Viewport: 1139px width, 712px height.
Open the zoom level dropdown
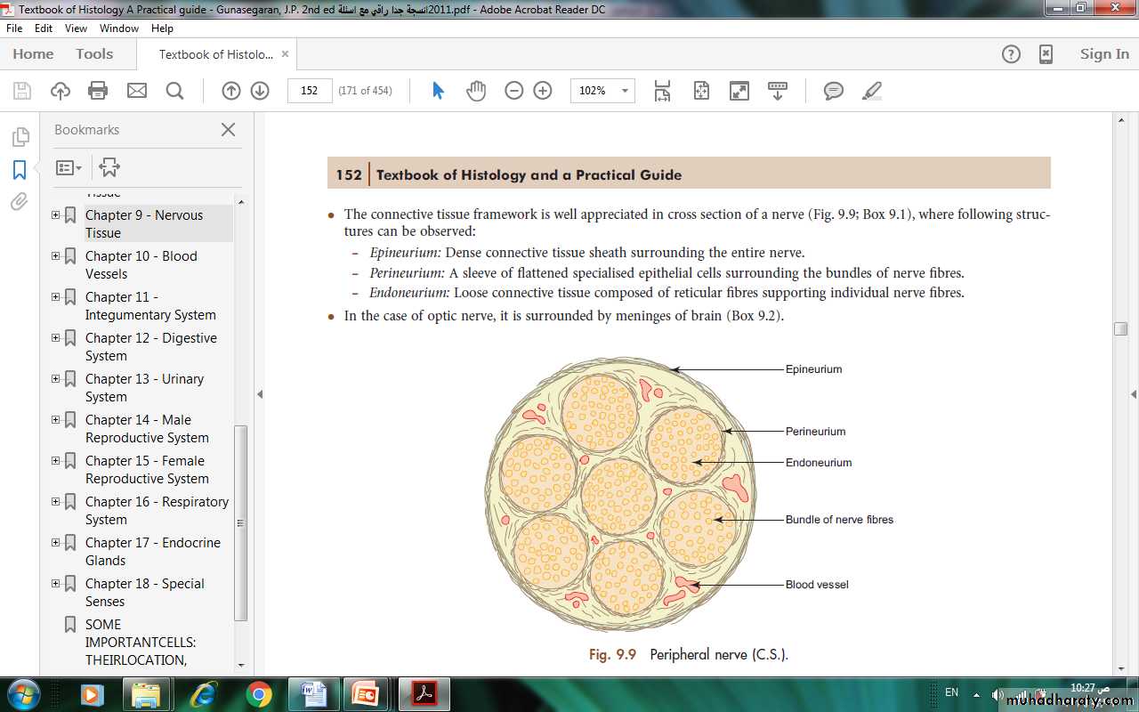(625, 91)
